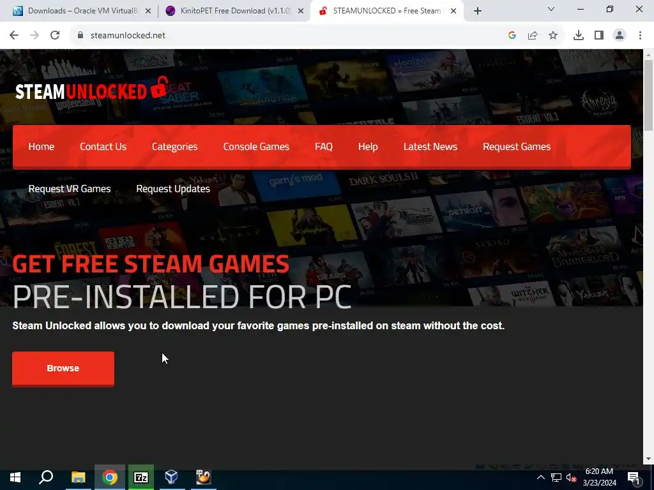Screen dimensions: 654x490
Task: Click the network tray icon
Action: [x=556, y=477]
